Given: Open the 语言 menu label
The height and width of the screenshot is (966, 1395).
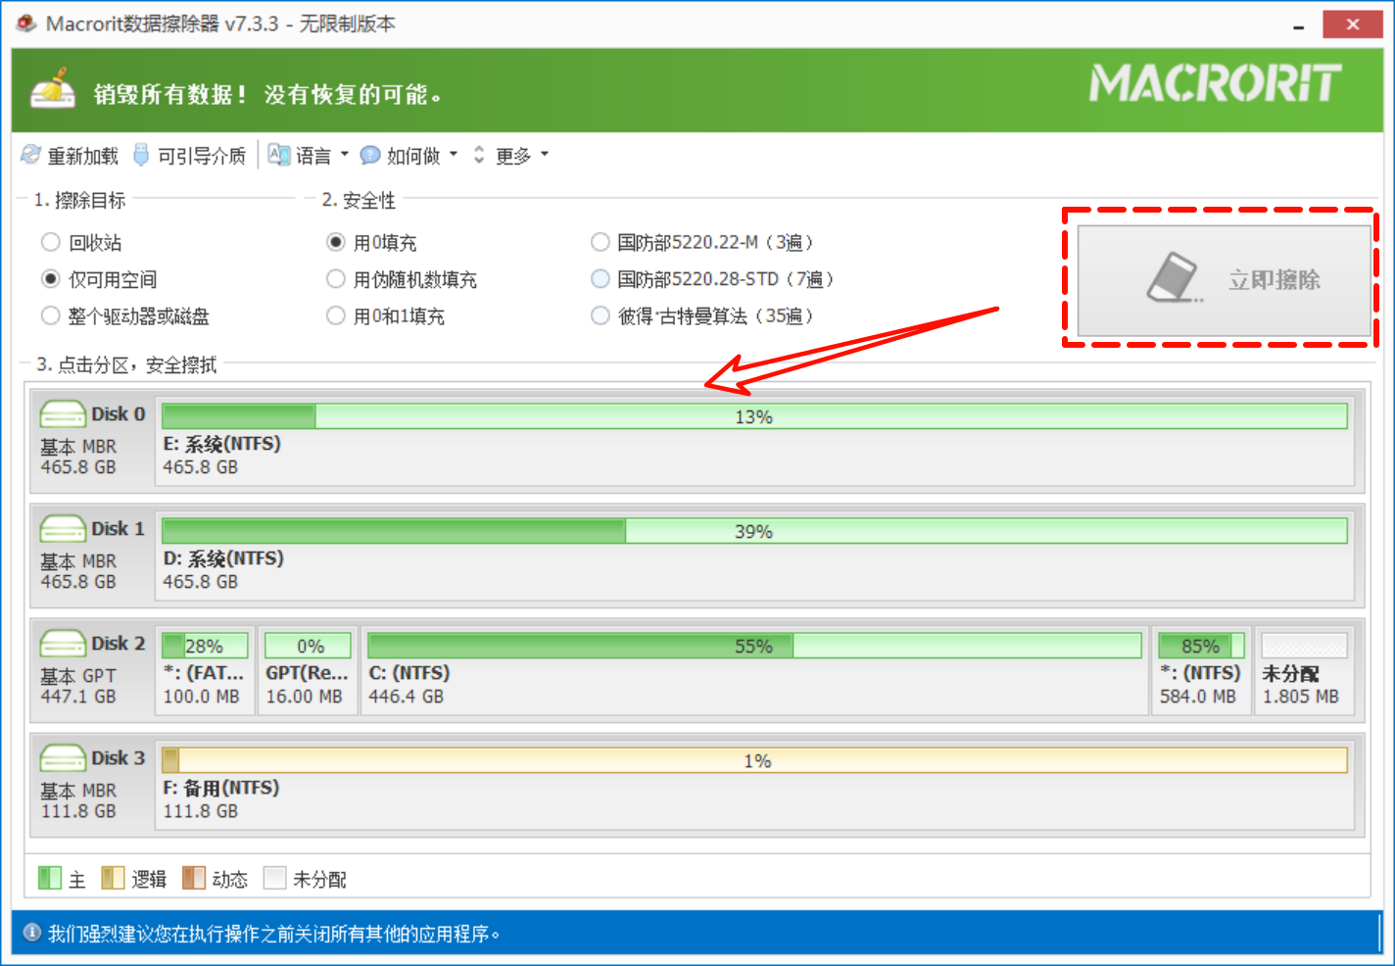Looking at the screenshot, I should (x=313, y=156).
